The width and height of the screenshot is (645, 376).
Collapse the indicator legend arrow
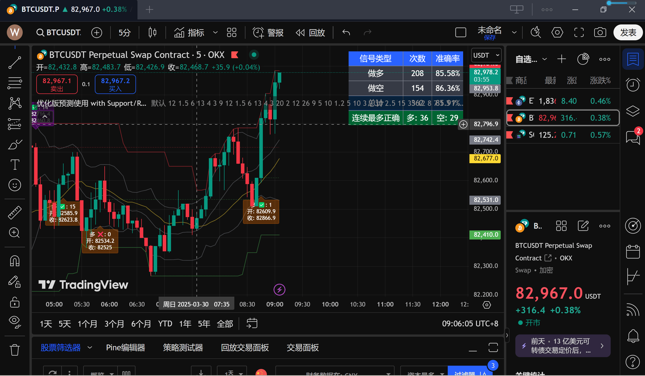point(45,117)
